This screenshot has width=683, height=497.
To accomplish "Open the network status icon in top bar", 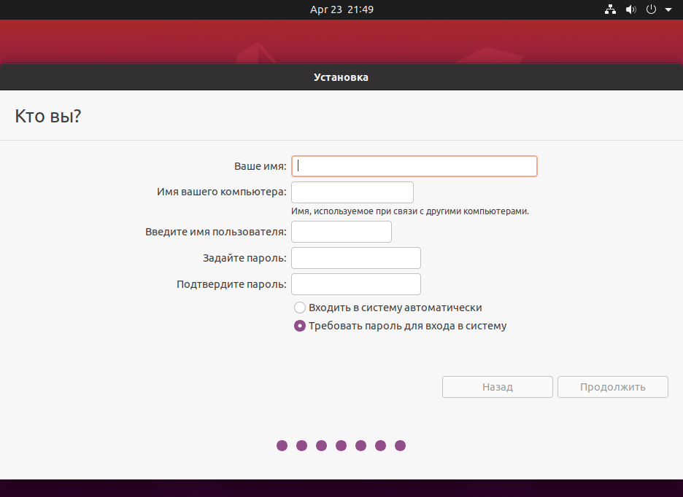I will pos(610,9).
